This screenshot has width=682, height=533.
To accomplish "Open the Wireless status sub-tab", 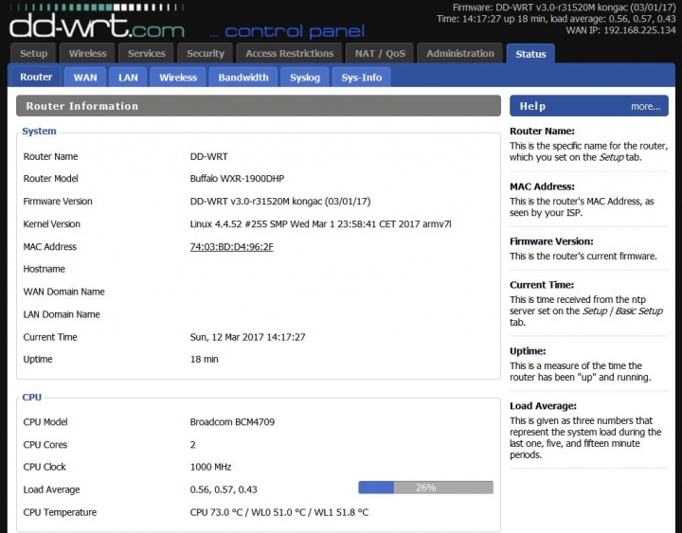I will [178, 78].
